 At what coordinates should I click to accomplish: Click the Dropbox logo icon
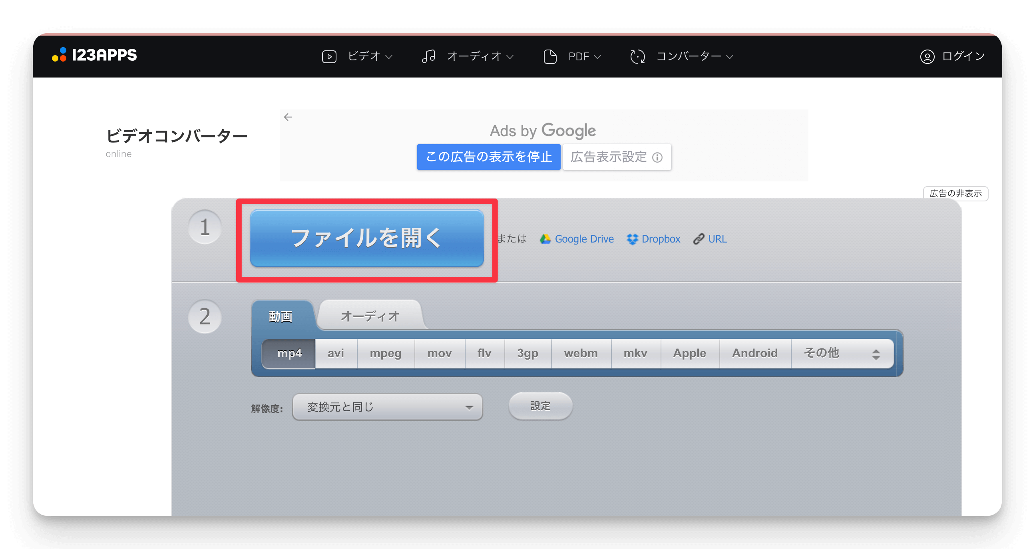[632, 239]
